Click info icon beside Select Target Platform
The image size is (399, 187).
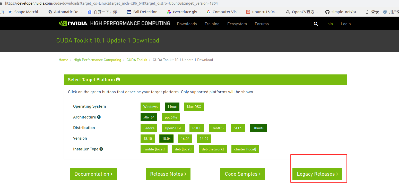tap(118, 80)
